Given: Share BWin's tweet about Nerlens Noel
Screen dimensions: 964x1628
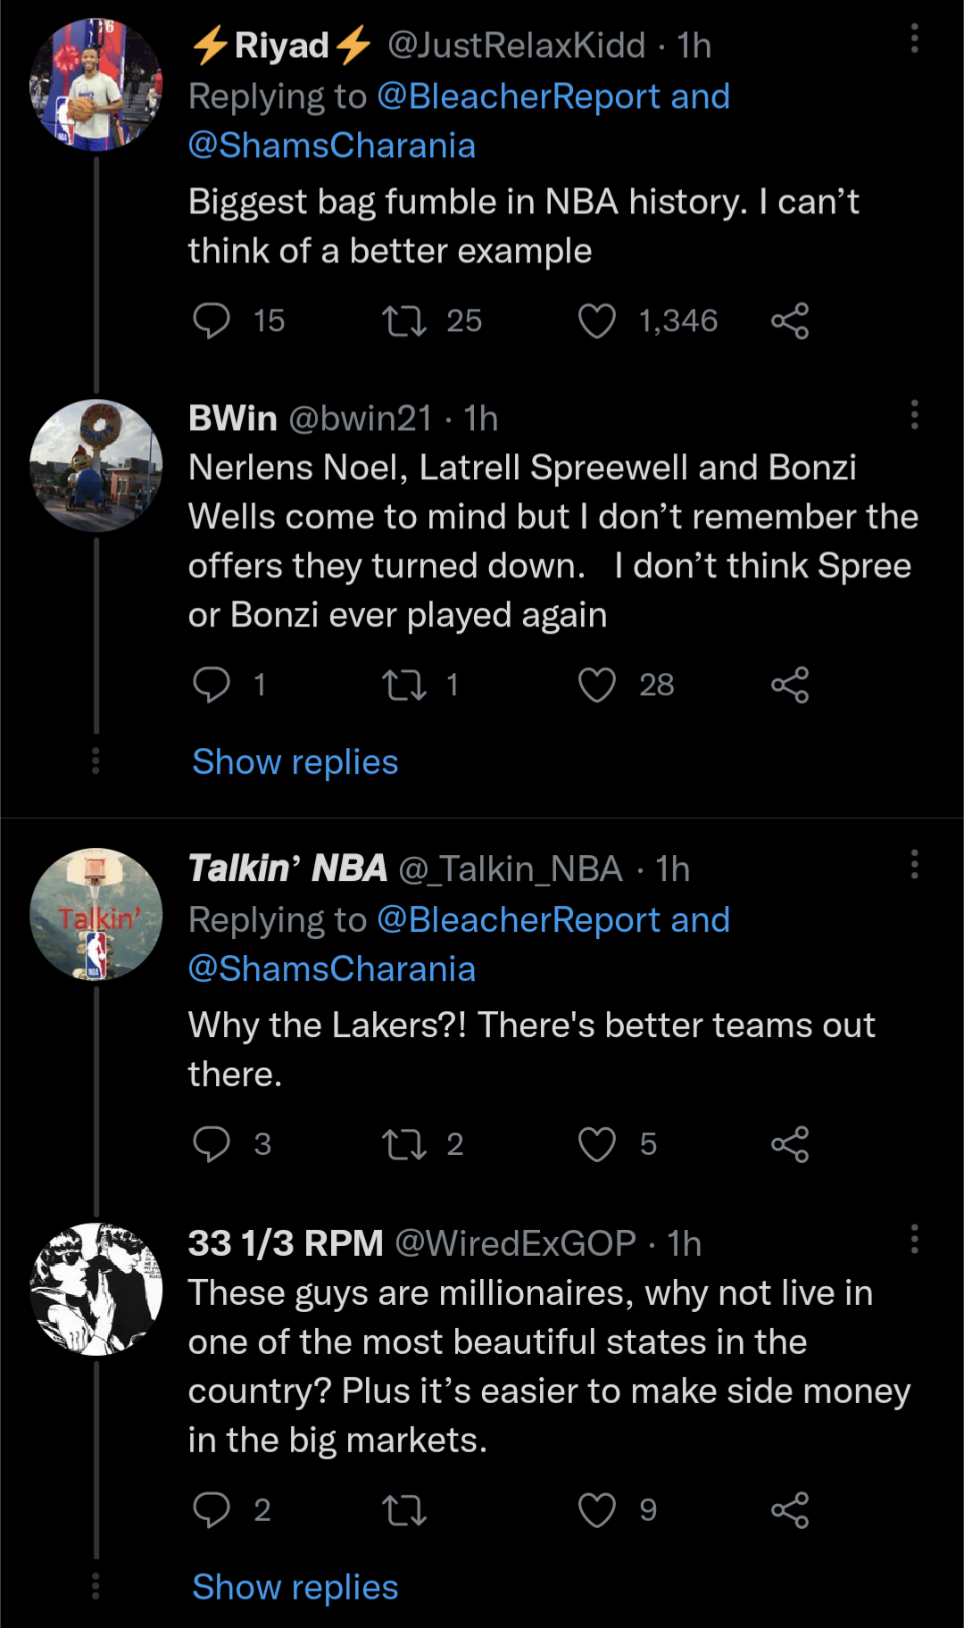Looking at the screenshot, I should click(x=790, y=685).
